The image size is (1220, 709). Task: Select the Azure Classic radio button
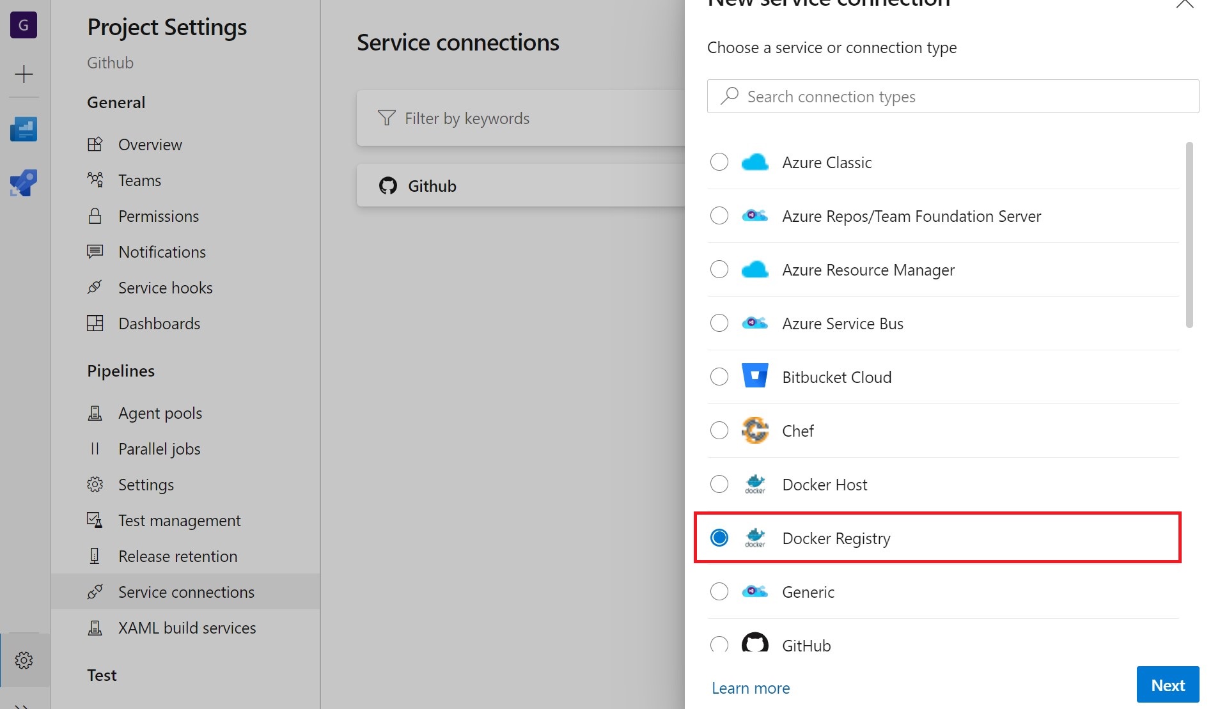pyautogui.click(x=719, y=162)
